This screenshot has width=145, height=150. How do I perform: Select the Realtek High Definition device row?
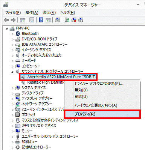coord(46,82)
